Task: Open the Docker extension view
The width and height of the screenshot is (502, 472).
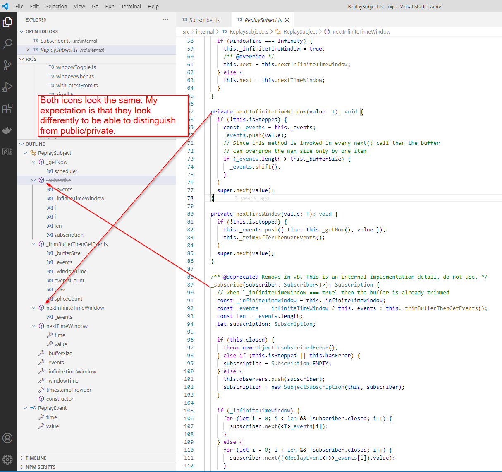Action: (x=7, y=130)
